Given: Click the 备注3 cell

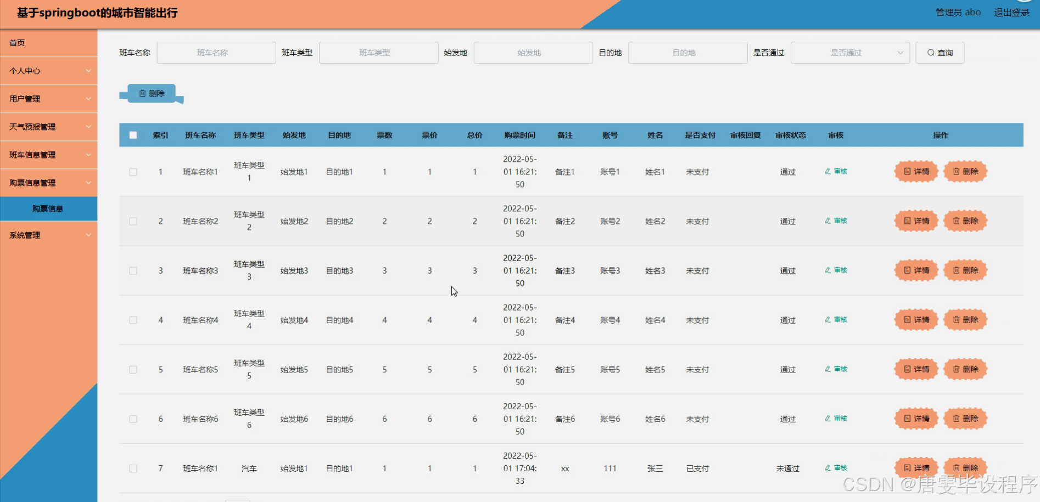Looking at the screenshot, I should (x=565, y=270).
